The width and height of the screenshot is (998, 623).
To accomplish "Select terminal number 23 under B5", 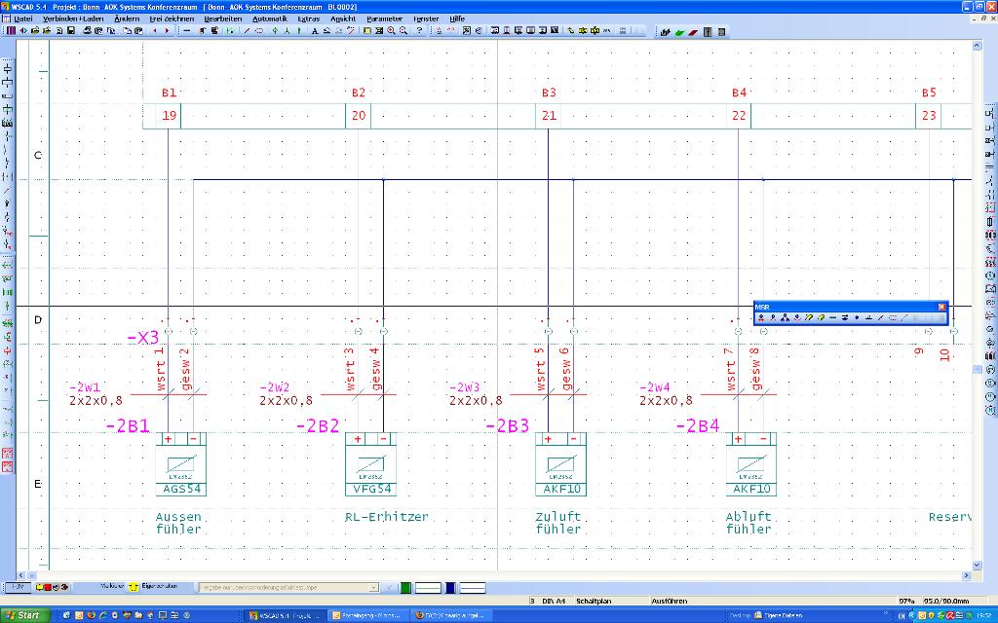I will (929, 116).
